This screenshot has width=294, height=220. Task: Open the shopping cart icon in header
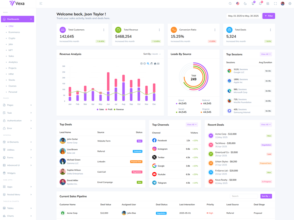(x=253, y=4)
